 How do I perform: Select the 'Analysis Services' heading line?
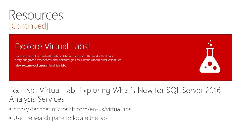tap(37, 99)
